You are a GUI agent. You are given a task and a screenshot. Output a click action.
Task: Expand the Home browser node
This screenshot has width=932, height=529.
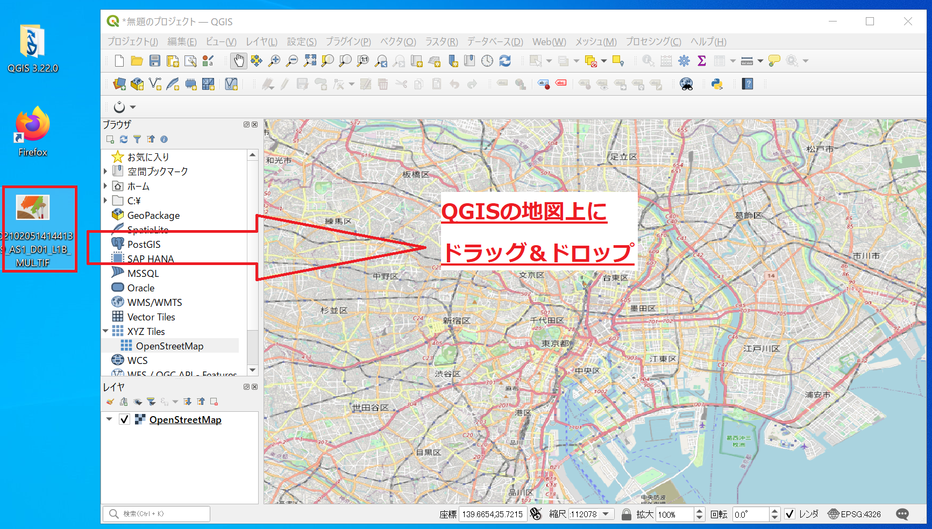pos(105,186)
